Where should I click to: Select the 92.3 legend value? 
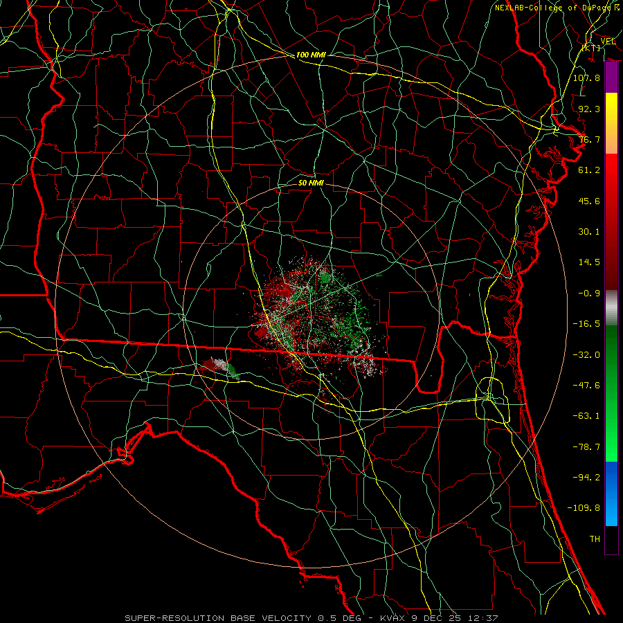point(589,109)
